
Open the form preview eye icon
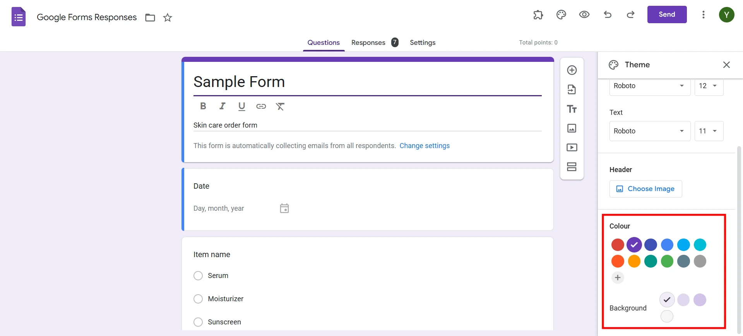click(x=584, y=15)
